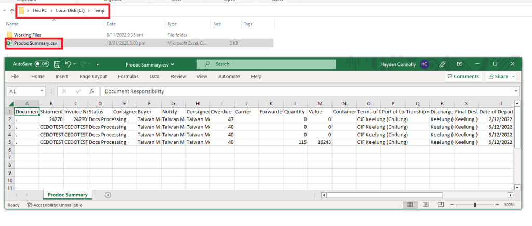Image resolution: width=532 pixels, height=226 pixels.
Task: Click the pen Coming Soon icon
Action: click(443, 64)
